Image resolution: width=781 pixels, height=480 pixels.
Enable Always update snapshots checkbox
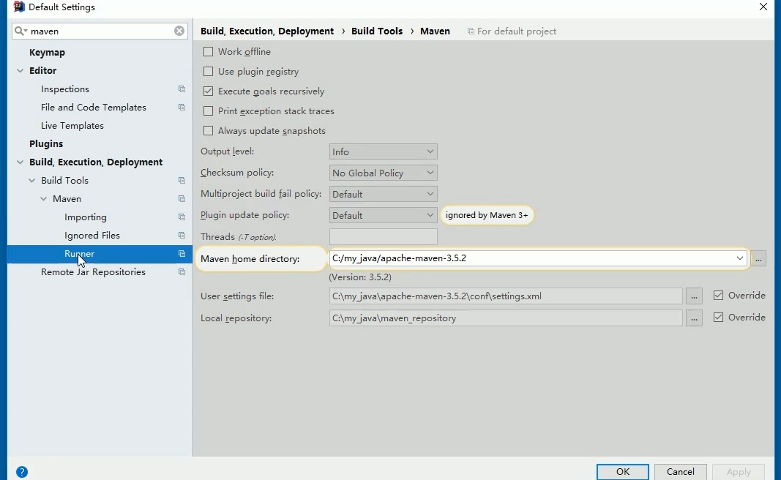coord(208,131)
